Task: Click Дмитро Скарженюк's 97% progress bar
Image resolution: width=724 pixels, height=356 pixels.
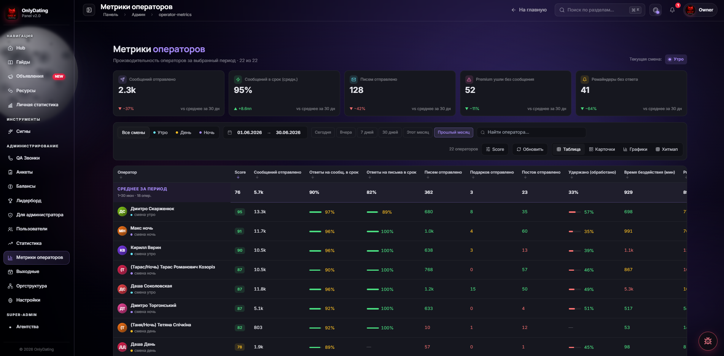Action: click(315, 212)
